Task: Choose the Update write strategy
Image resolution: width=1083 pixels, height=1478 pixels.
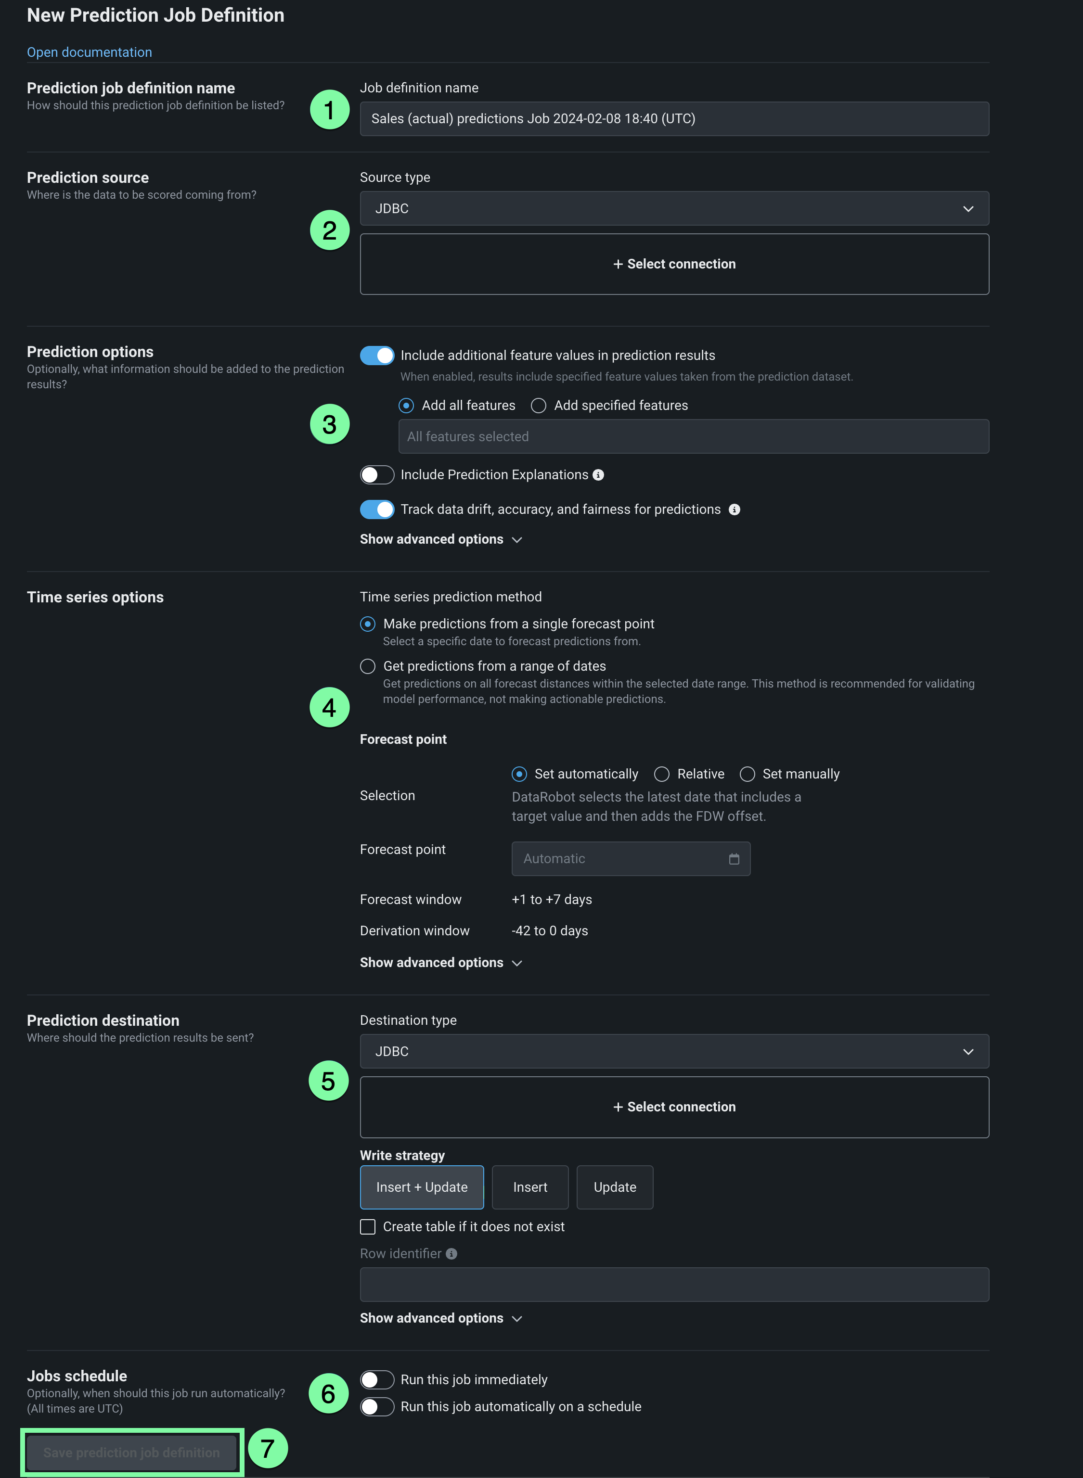Action: [x=614, y=1187]
